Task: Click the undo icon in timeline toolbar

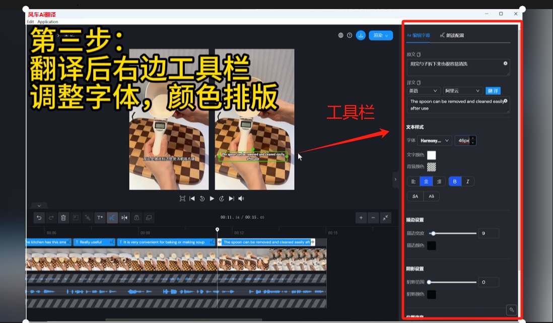Action: click(x=39, y=218)
